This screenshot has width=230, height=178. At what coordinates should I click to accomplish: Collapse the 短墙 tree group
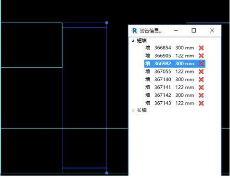point(133,41)
